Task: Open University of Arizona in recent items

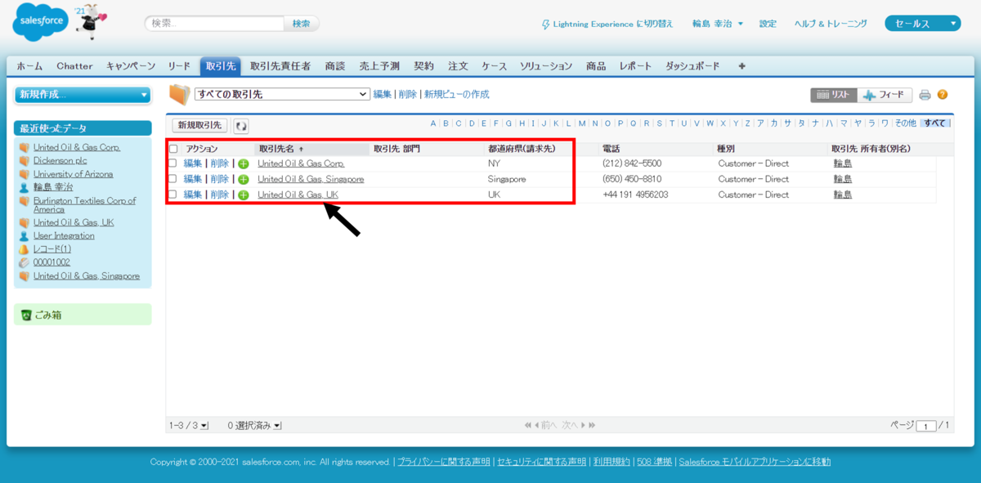Action: pos(74,174)
